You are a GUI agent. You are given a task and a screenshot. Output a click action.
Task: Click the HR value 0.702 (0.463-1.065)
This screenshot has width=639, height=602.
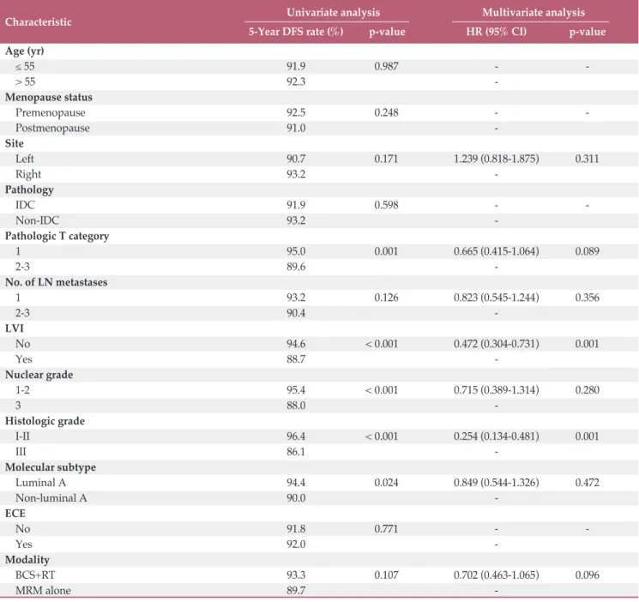[x=497, y=575]
